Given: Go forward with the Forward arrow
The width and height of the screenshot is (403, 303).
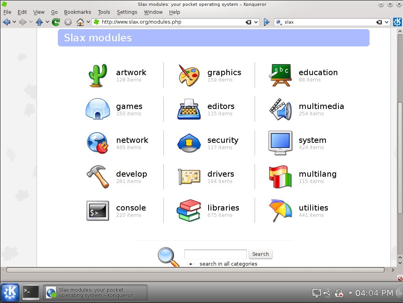Looking at the screenshot, I should (x=23, y=22).
